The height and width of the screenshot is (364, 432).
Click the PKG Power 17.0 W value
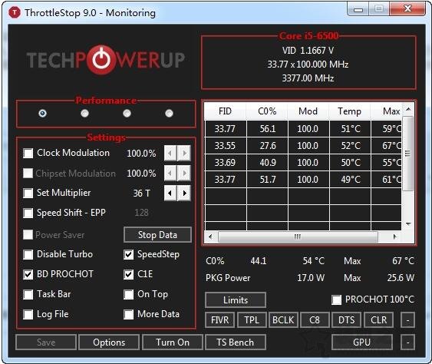pos(311,278)
